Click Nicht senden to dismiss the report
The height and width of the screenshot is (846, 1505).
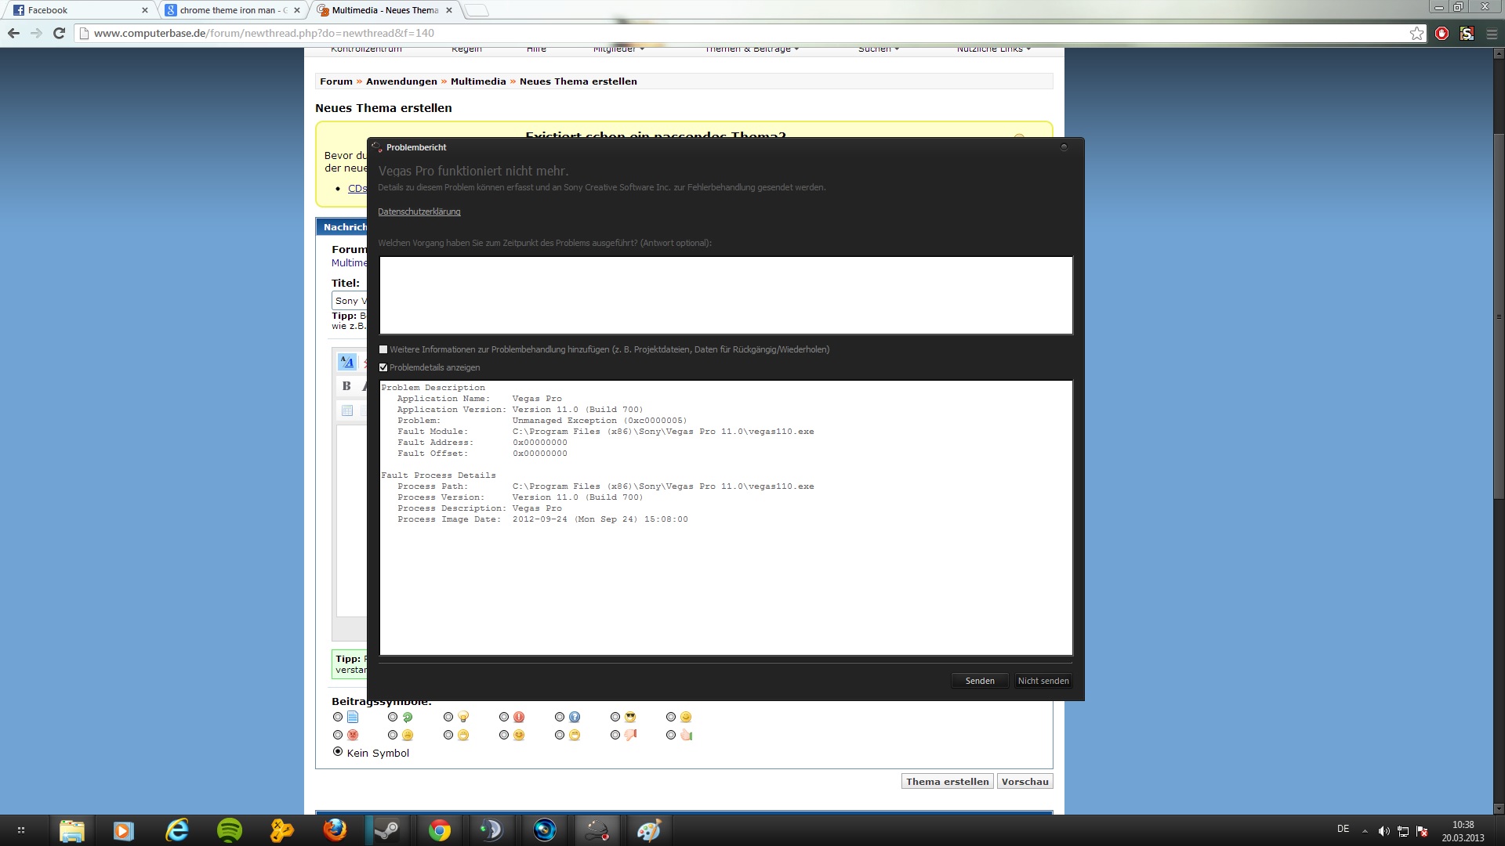[1043, 681]
